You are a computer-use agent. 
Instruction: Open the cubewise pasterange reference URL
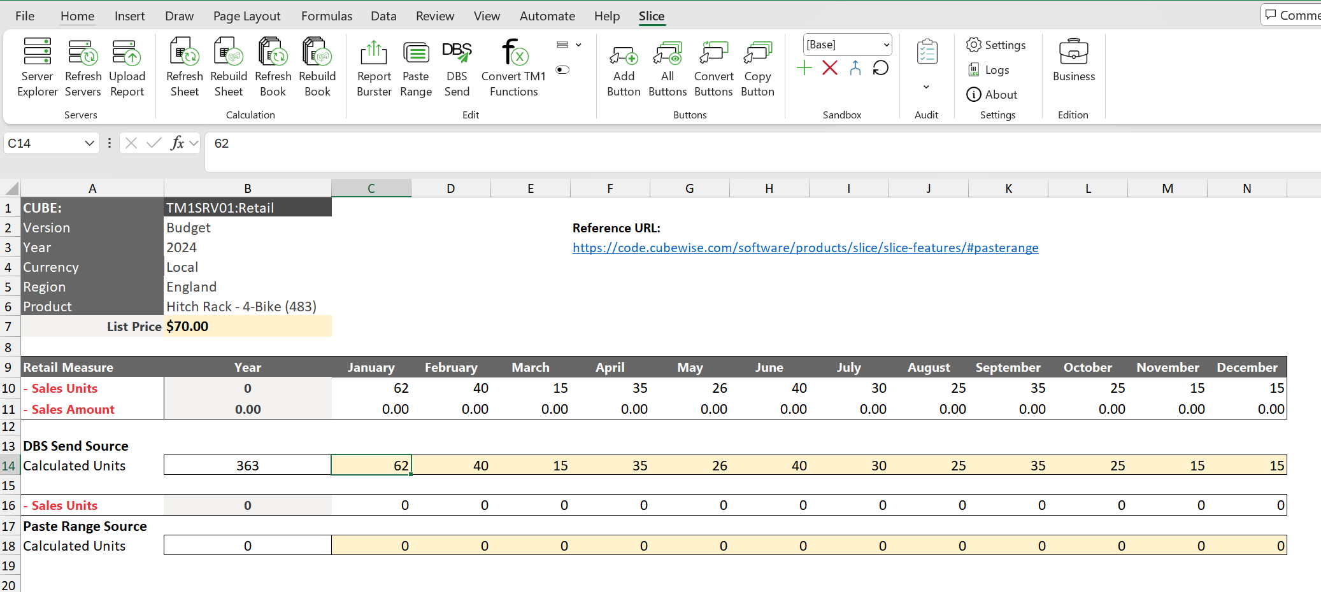tap(805, 248)
